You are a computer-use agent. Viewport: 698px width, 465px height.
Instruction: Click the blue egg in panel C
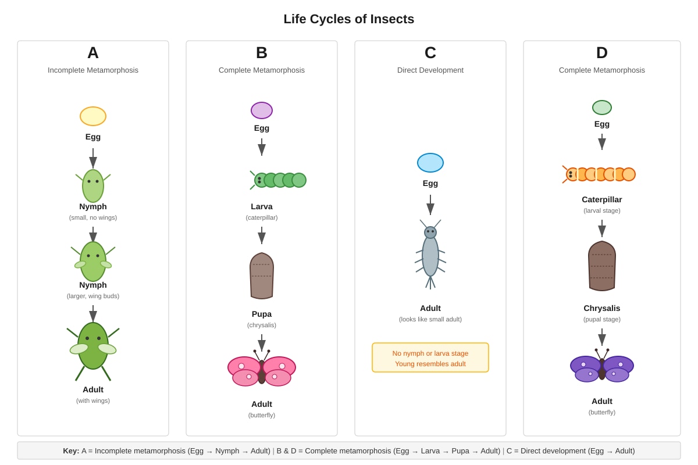tap(430, 163)
